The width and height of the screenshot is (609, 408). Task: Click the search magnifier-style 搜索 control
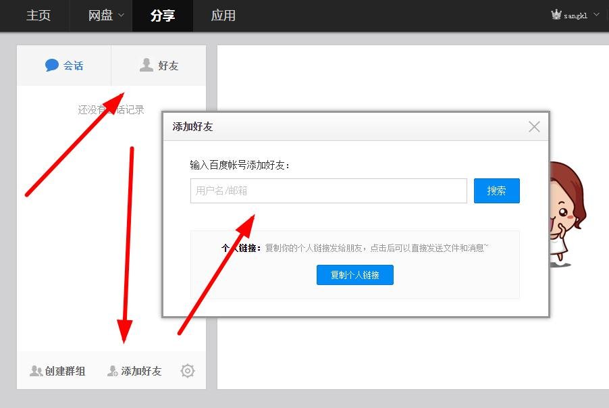coord(496,190)
